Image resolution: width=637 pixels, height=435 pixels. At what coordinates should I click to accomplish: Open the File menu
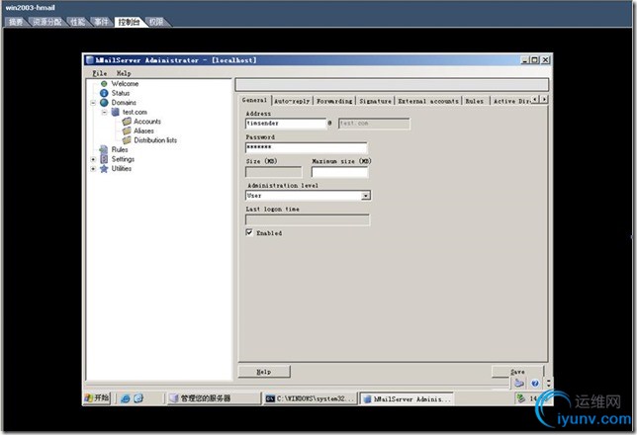pos(100,73)
